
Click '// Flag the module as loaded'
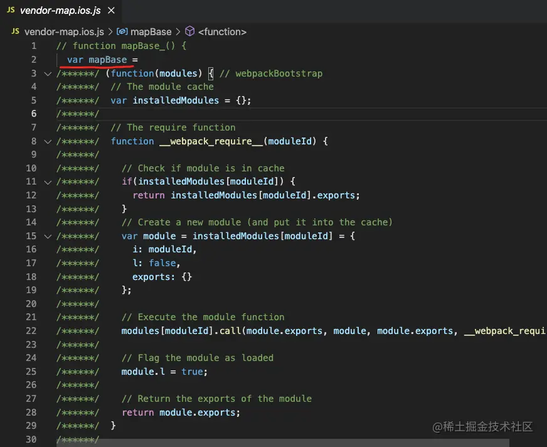[x=198, y=358]
